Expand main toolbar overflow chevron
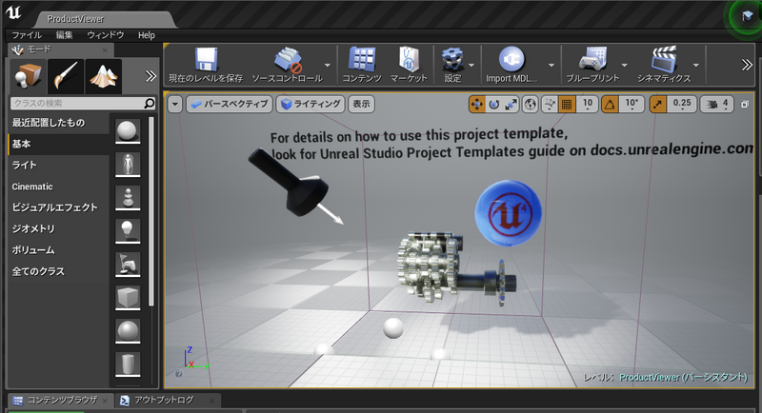762x413 pixels. pyautogui.click(x=747, y=65)
